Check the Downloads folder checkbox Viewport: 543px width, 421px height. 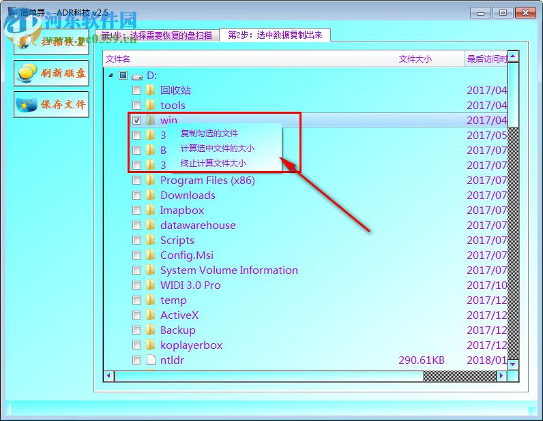point(137,195)
